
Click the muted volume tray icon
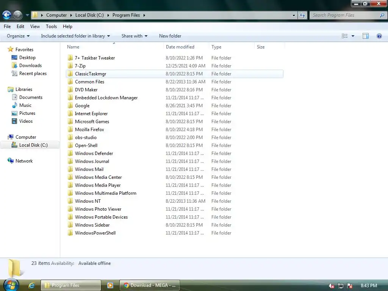[332, 286]
